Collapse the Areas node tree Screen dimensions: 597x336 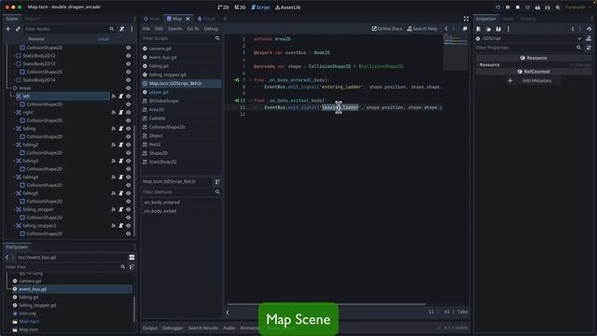coord(9,88)
